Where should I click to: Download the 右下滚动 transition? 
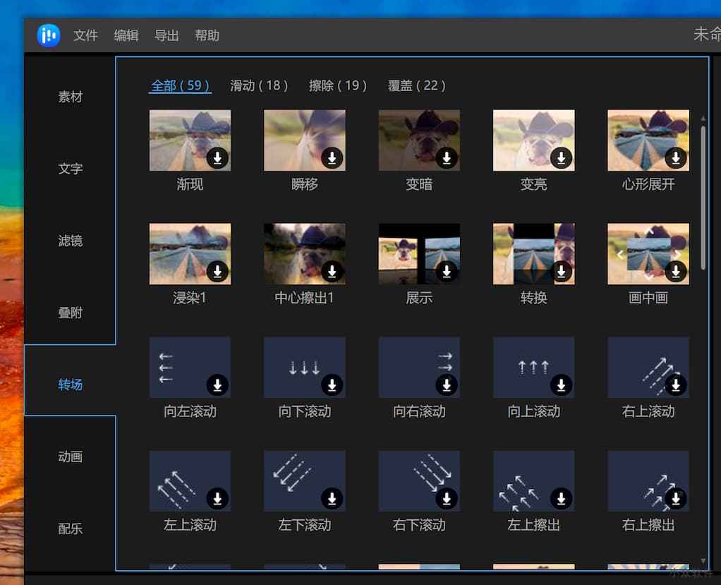pos(447,499)
